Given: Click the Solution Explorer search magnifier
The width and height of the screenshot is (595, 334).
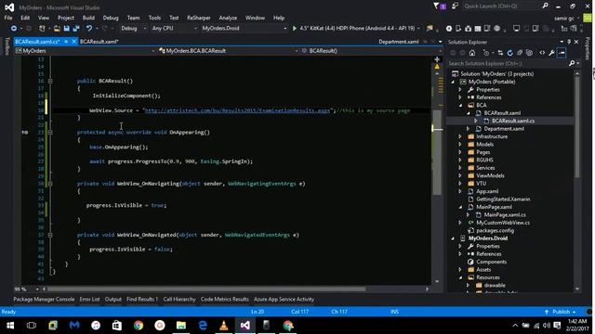Looking at the screenshot, I should (572, 64).
